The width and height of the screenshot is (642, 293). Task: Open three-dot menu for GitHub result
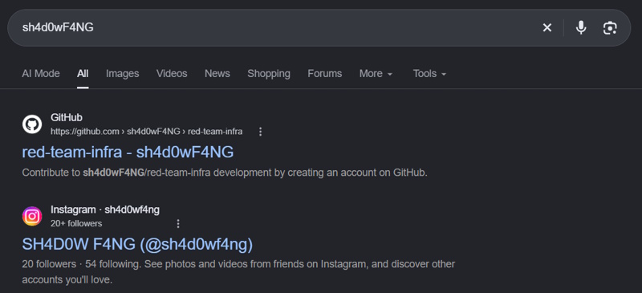(260, 132)
